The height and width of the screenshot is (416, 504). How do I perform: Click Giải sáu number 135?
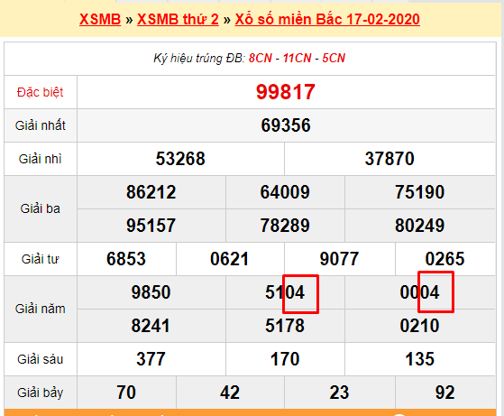[419, 359]
